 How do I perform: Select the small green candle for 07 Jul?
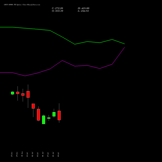[x=49, y=118]
